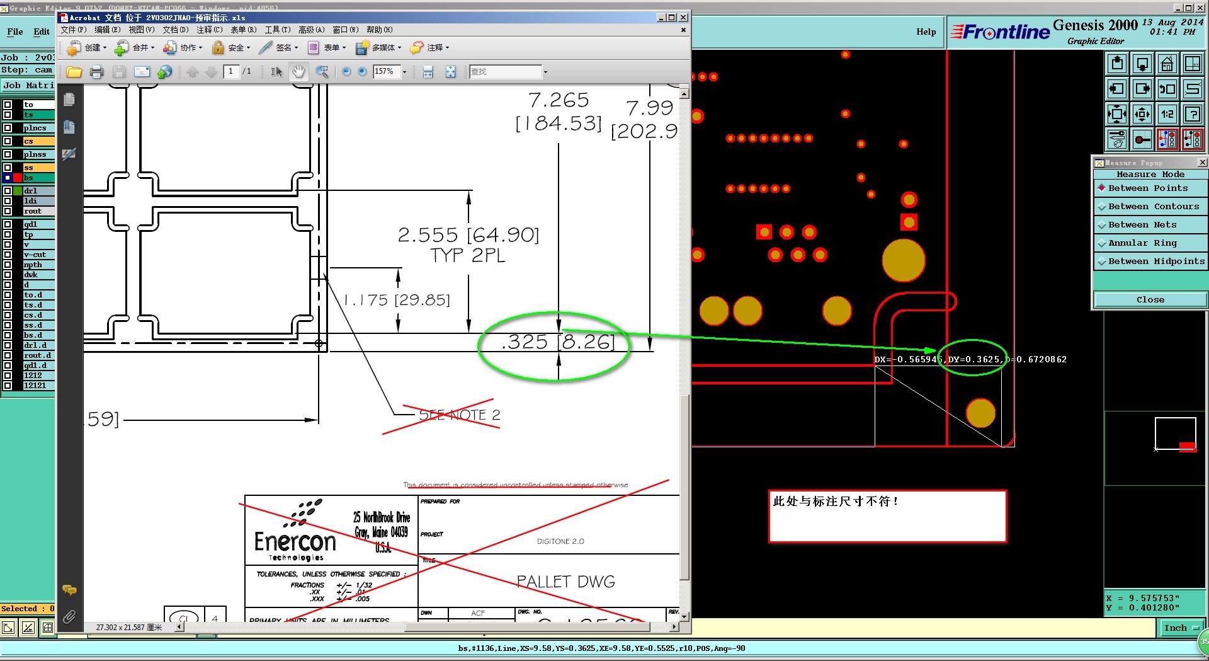Click the Genesis pan right icon
This screenshot has height=661, width=1209.
pos(1142,89)
